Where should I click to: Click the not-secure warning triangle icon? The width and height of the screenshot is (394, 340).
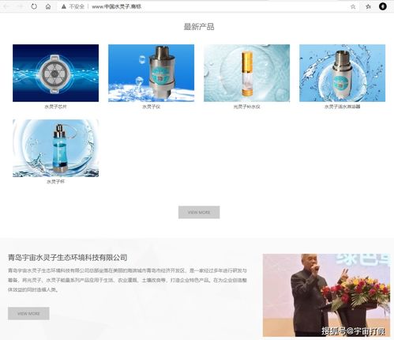coord(64,6)
